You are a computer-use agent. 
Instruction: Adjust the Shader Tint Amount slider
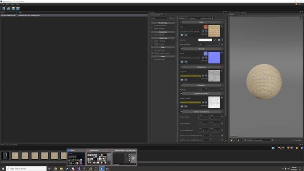[213, 44]
